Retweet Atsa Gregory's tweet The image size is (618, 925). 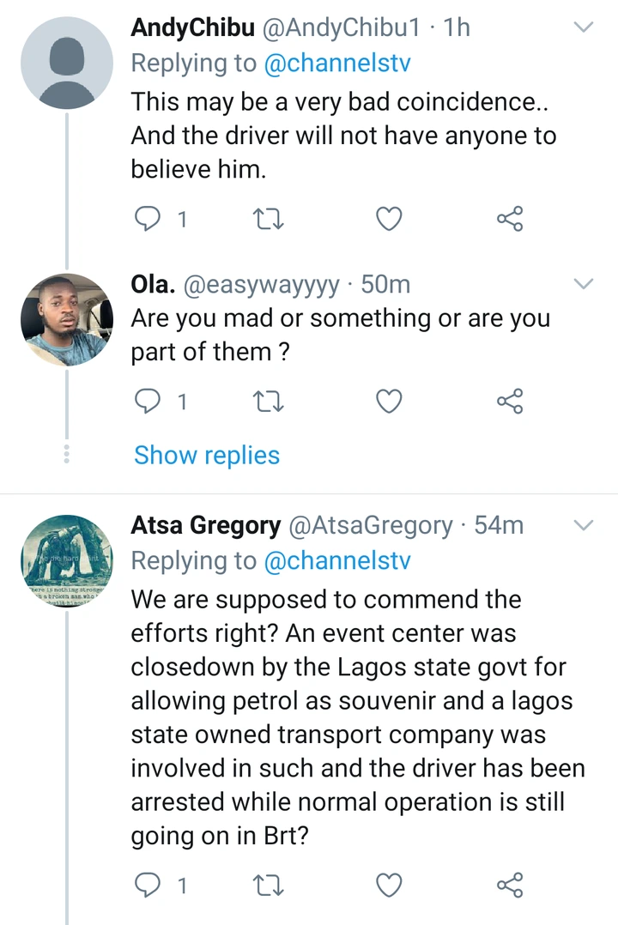(268, 885)
